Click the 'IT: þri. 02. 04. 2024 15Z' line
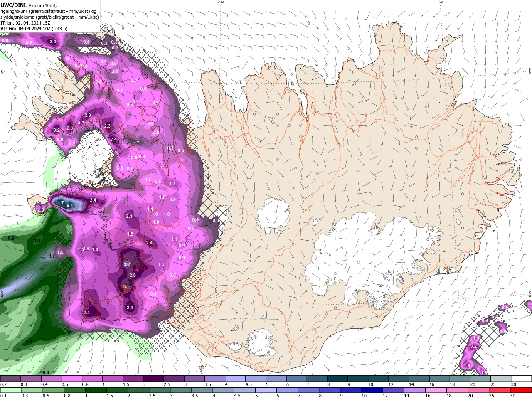This screenshot has width=532, height=399. (x=25, y=23)
